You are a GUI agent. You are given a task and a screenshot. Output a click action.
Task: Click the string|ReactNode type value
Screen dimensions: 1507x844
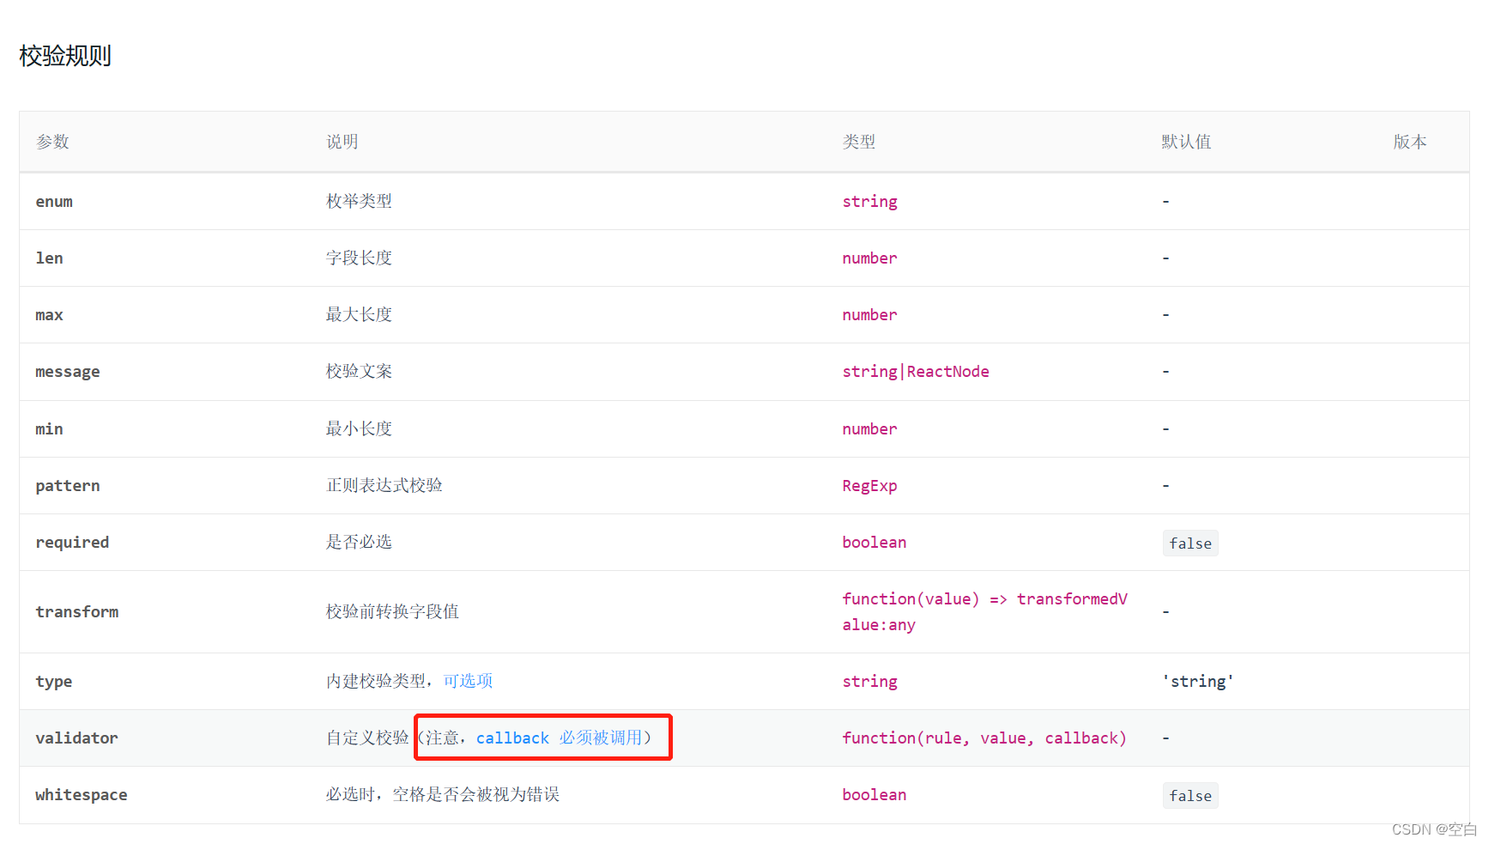tap(916, 372)
